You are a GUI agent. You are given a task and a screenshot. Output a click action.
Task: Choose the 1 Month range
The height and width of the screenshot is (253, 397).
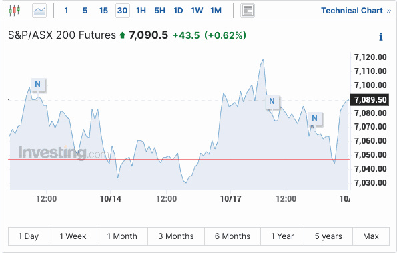(x=122, y=236)
